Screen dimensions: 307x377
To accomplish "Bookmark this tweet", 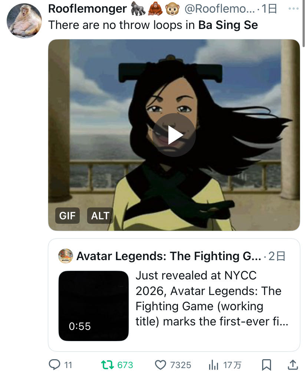I will (267, 365).
